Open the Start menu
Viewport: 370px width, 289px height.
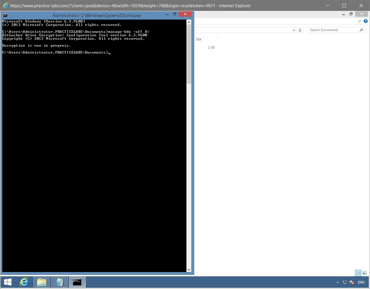coord(7,282)
